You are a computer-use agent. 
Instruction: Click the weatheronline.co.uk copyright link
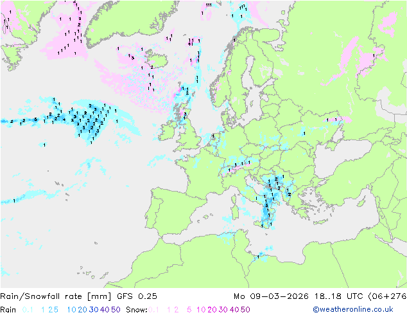pyautogui.click(x=353, y=309)
